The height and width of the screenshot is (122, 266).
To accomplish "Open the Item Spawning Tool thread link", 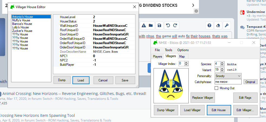I will click(x=37, y=116).
